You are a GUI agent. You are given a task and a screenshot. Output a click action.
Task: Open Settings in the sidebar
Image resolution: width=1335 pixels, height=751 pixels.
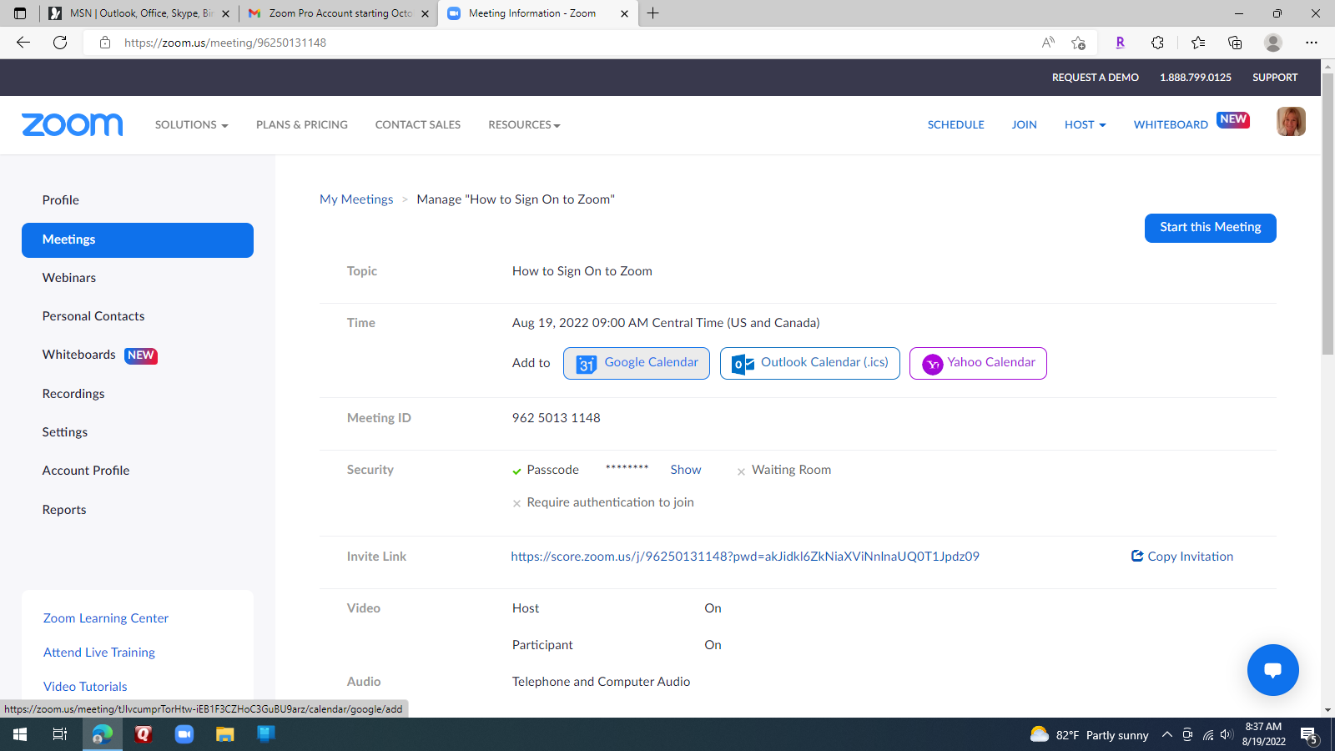tap(65, 432)
